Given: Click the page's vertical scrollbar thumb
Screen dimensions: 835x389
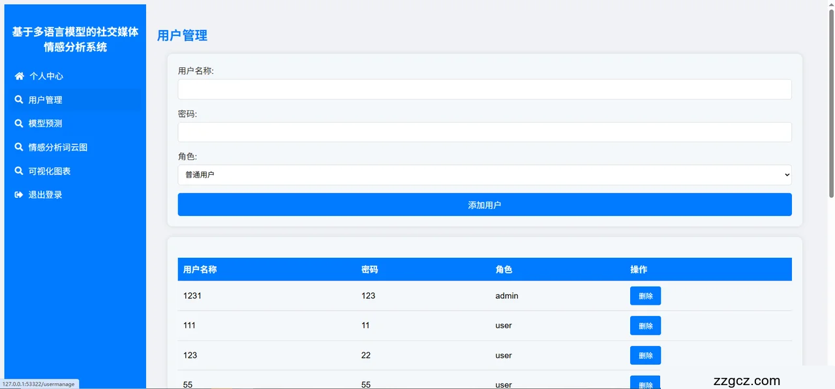Looking at the screenshot, I should pos(830,104).
